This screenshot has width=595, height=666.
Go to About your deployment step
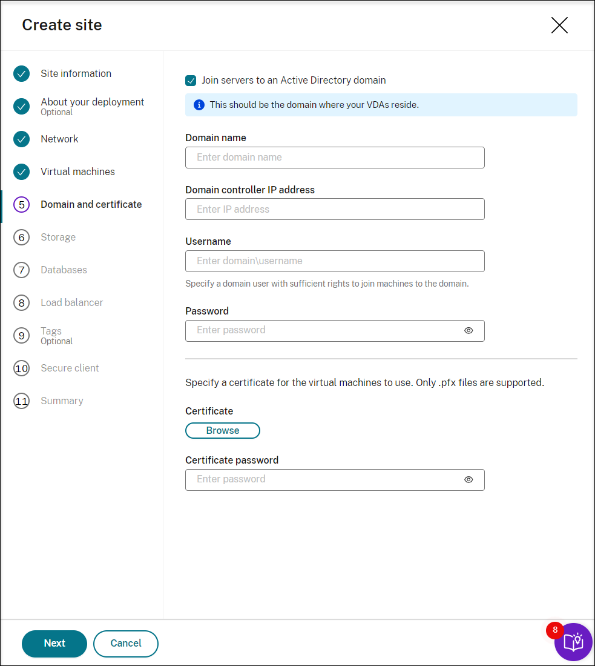click(x=92, y=102)
